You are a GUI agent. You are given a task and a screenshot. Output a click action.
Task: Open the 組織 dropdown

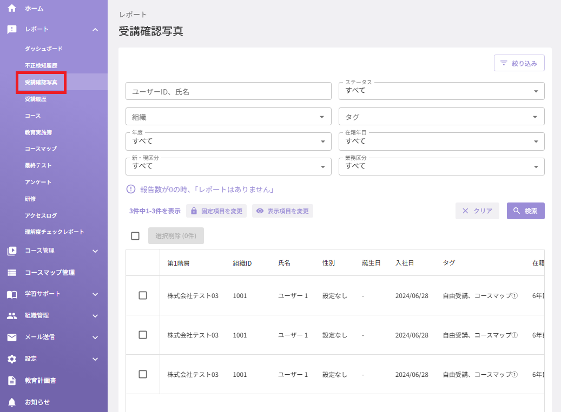pyautogui.click(x=228, y=117)
